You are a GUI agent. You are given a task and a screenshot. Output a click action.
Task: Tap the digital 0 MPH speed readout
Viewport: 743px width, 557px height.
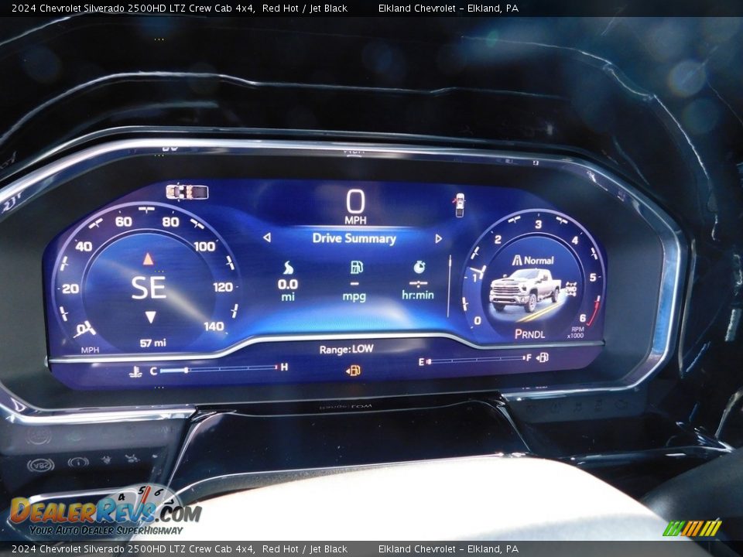click(355, 207)
